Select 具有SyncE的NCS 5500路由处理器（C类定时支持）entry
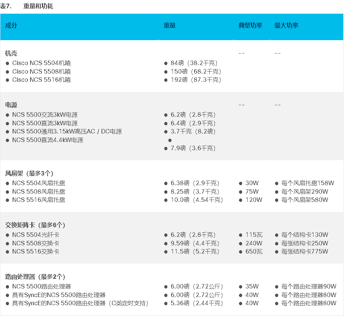This screenshot has width=344, height=316. pos(80,303)
